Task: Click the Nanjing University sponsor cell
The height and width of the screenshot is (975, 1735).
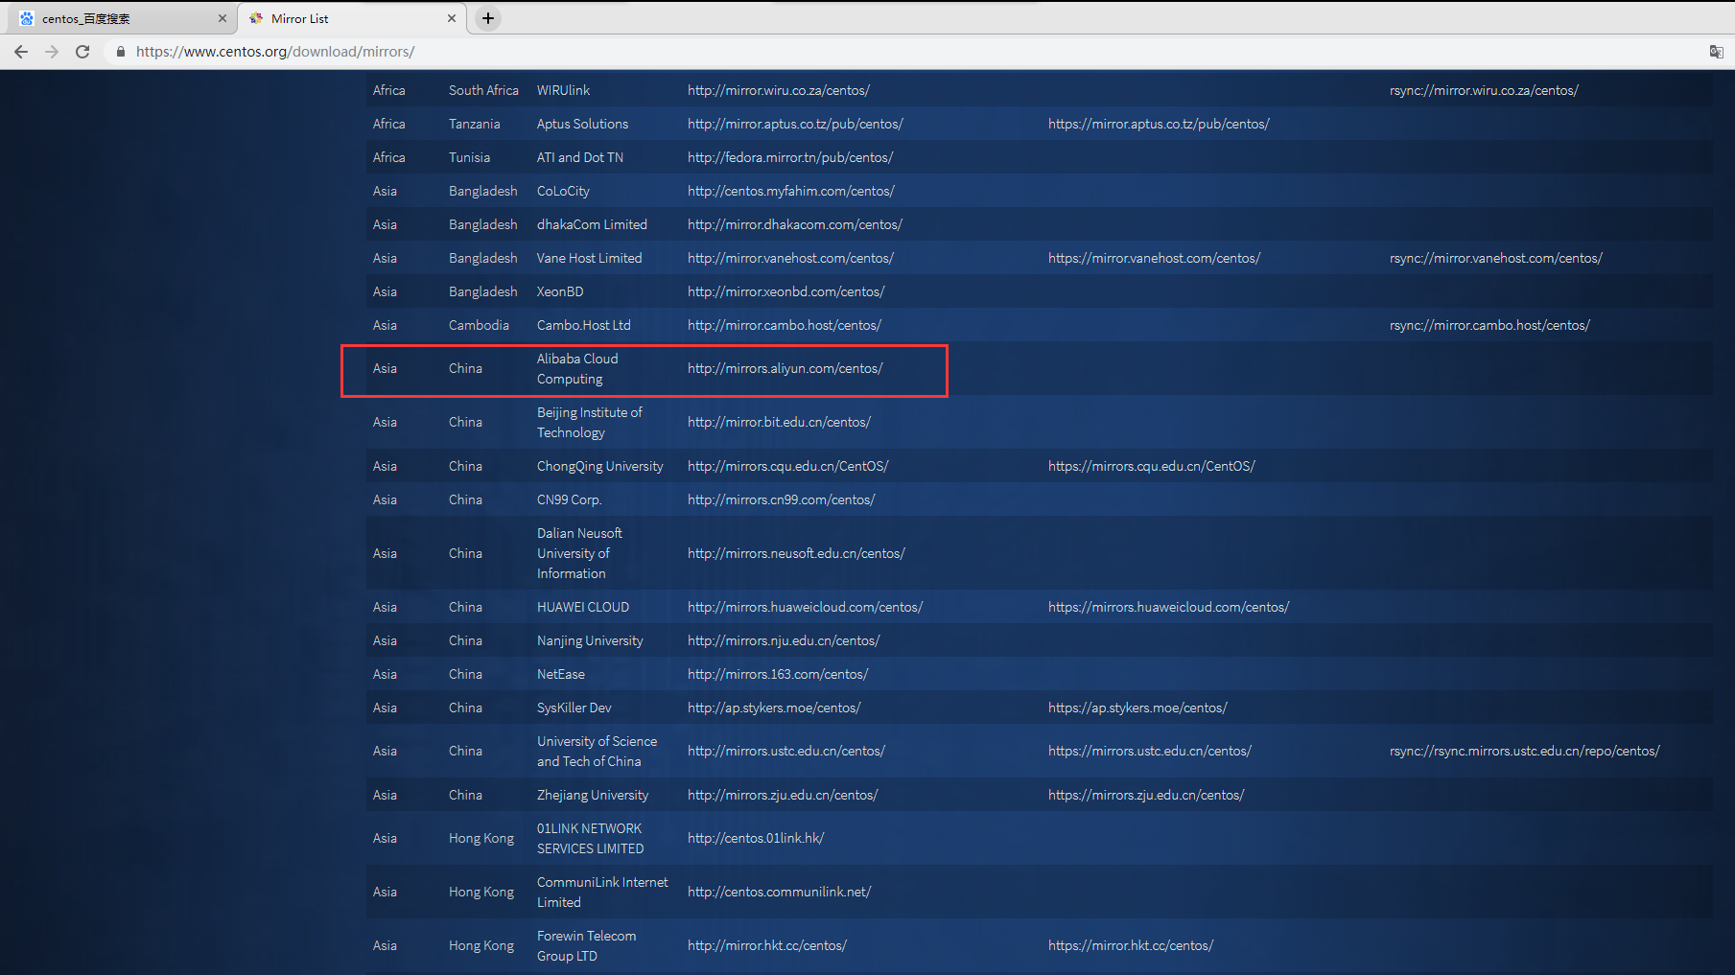Action: [x=590, y=640]
